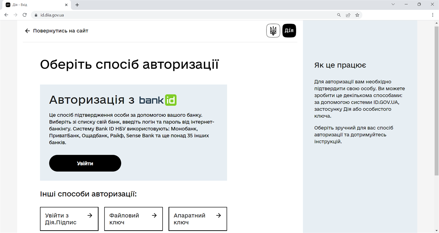This screenshot has height=233, width=439.
Task: Click the Авторизація з heading text
Action: tap(92, 100)
